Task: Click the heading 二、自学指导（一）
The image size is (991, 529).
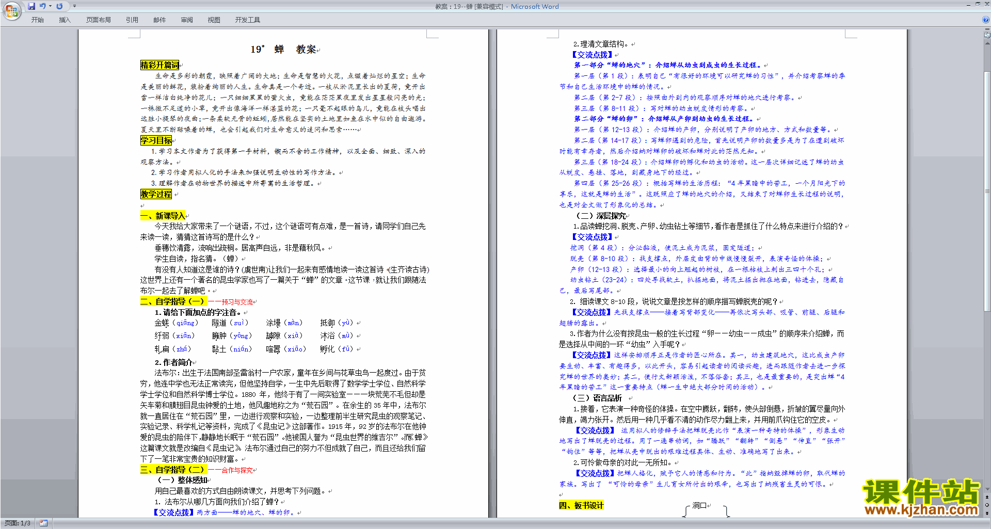Action: click(173, 301)
